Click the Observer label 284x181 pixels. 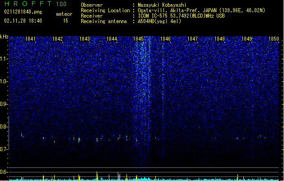coord(92,5)
